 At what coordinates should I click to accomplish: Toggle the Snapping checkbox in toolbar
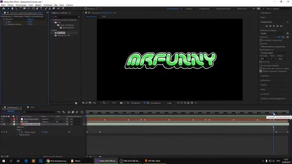86,9
